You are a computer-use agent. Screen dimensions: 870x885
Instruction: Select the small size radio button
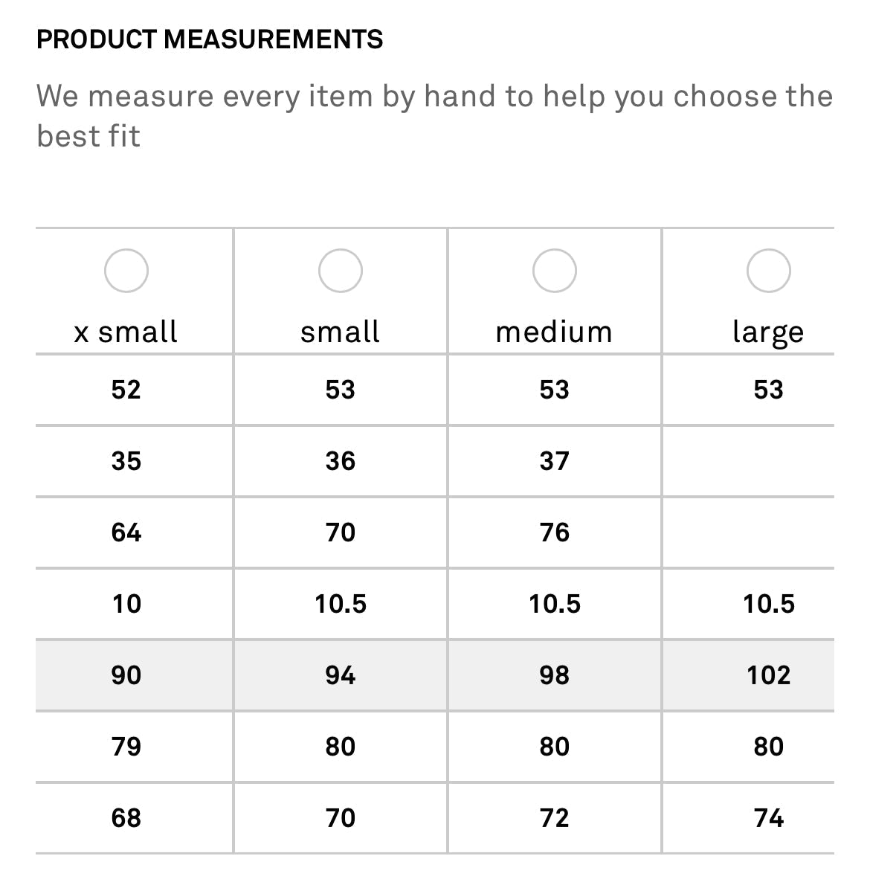click(341, 270)
